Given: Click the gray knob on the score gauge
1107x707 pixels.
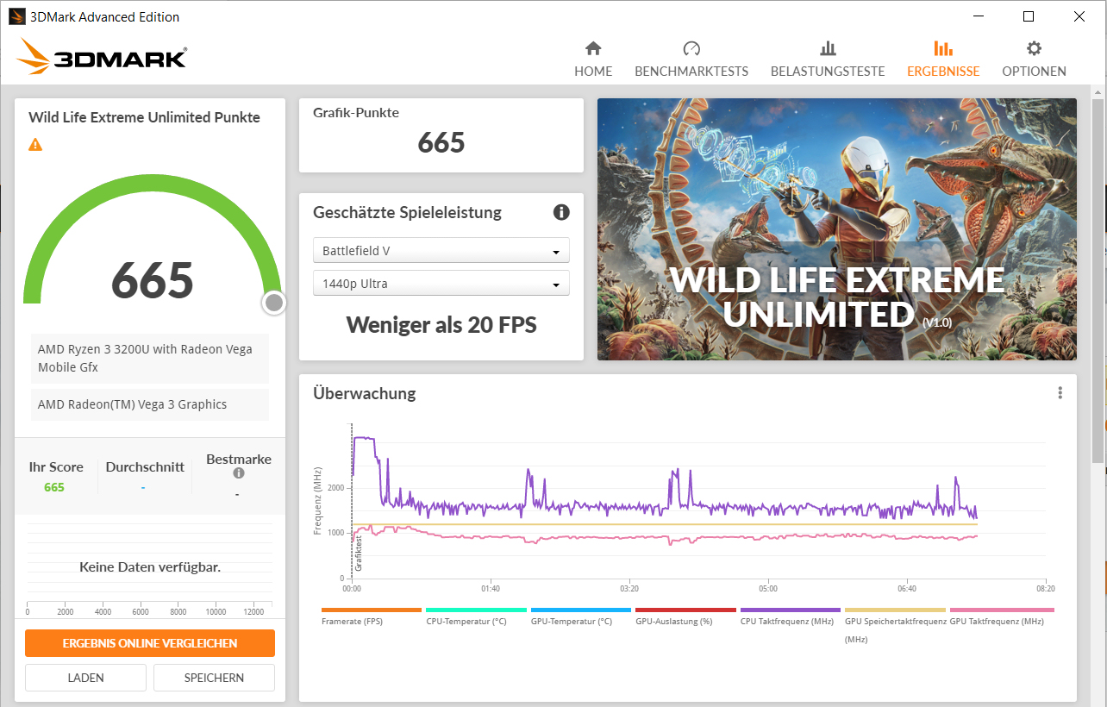Looking at the screenshot, I should coord(274,303).
